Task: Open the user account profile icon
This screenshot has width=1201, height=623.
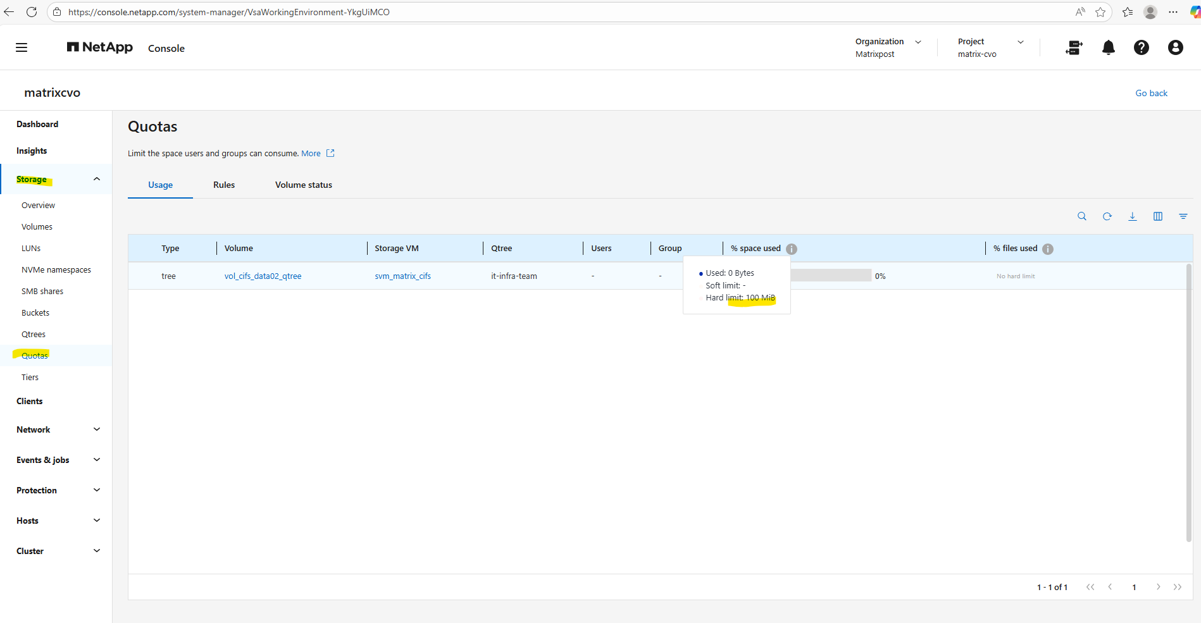Action: 1175,47
